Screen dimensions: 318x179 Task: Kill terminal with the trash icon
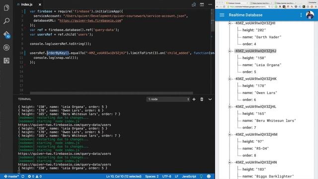pos(202,99)
